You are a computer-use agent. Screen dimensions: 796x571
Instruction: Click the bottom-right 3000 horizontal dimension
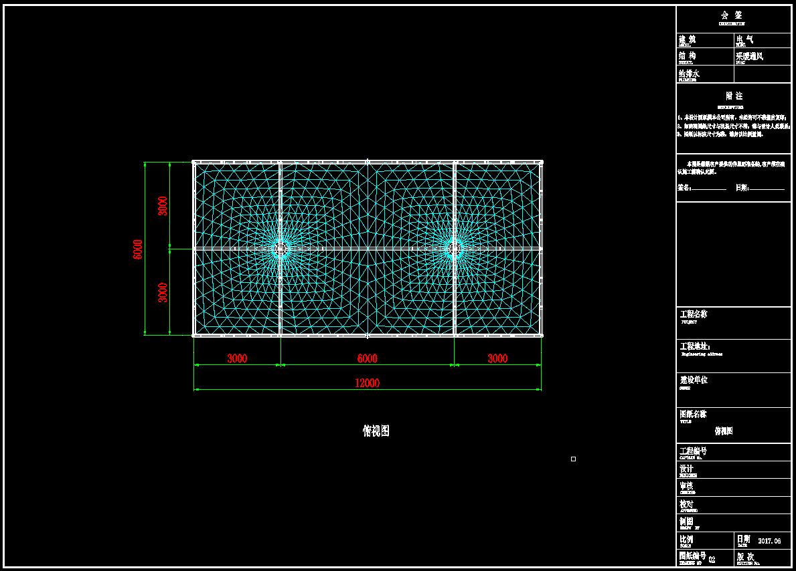497,358
